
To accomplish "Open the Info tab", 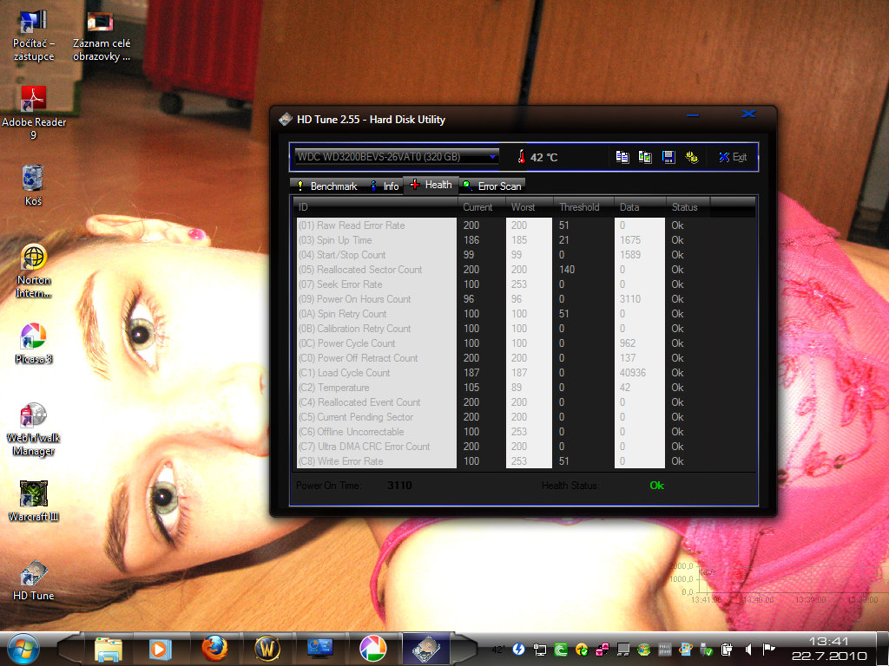I will tap(384, 186).
